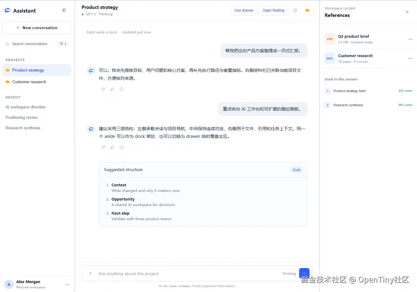Click the 92% match label
This screenshot has height=292, width=417.
(x=405, y=91)
